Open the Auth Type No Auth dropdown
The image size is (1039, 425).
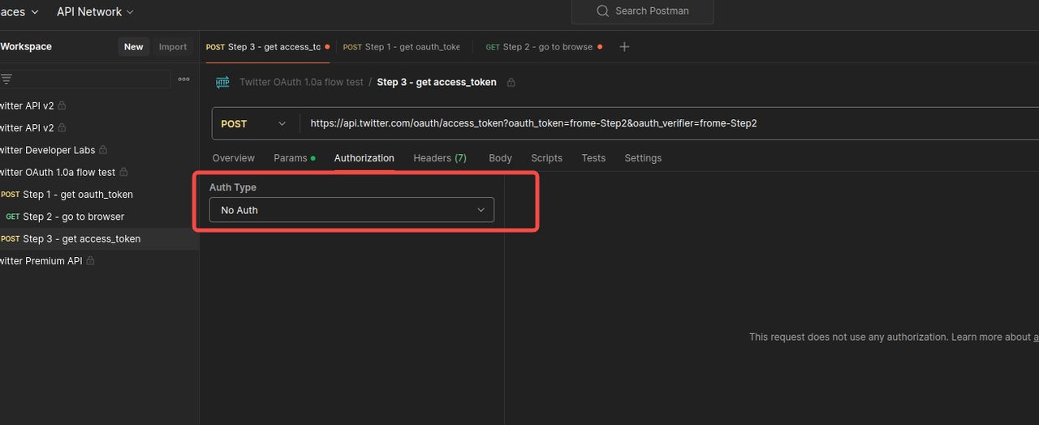351,210
